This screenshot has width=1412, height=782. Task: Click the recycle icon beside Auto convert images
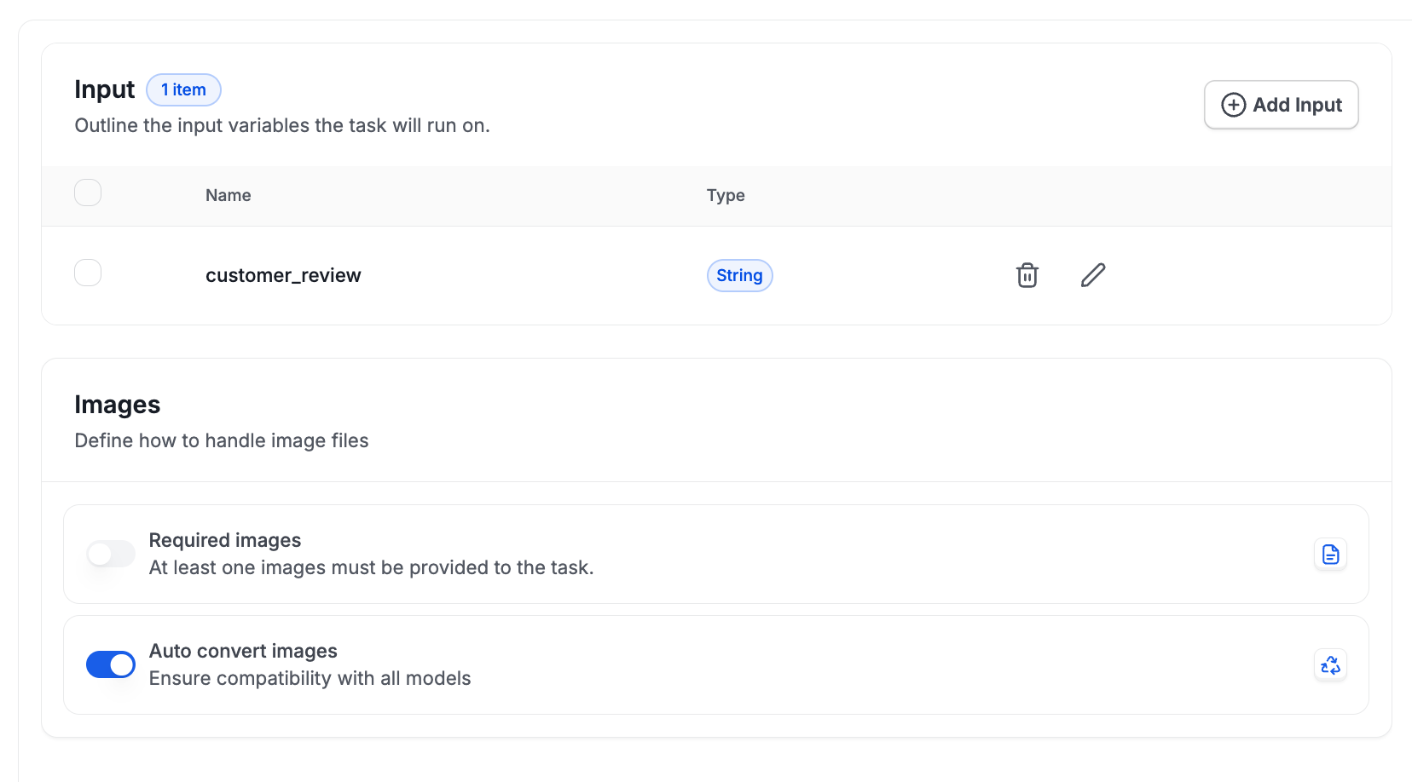(1329, 665)
